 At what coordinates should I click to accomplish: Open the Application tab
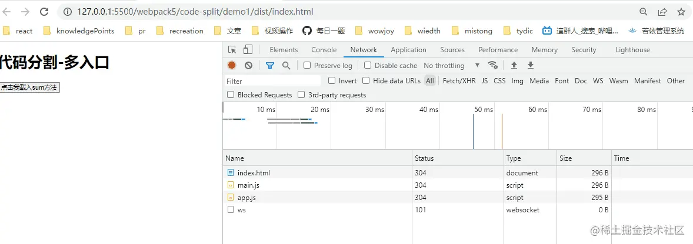pyautogui.click(x=408, y=50)
